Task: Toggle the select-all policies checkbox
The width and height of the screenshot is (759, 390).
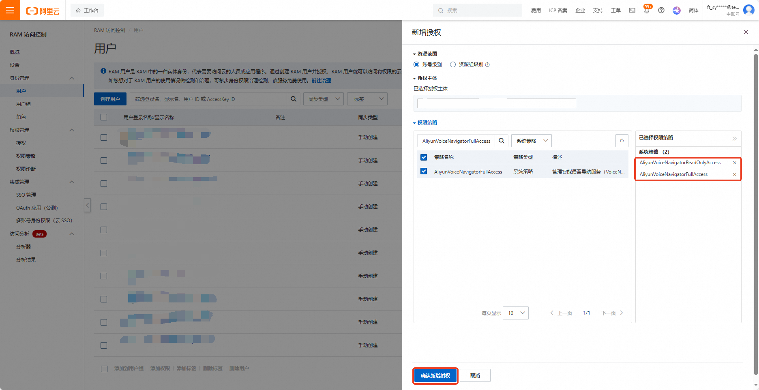Action: coord(424,157)
